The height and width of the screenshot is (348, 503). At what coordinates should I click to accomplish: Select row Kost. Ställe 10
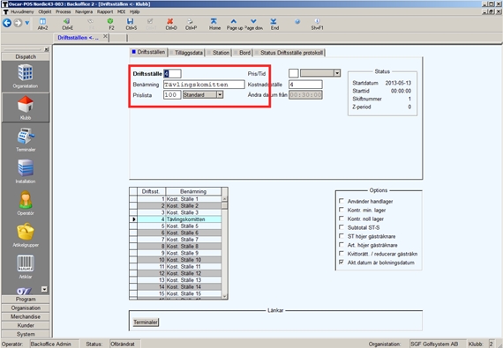[179, 260]
